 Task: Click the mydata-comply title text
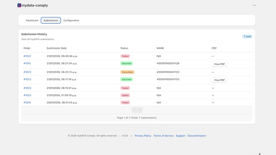[35, 5]
